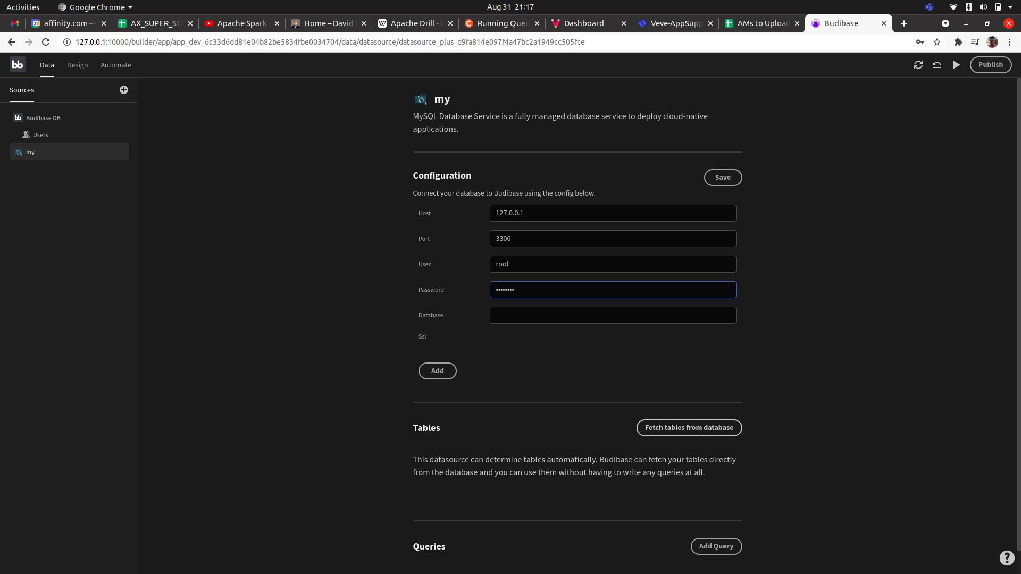Open help via the question mark icon

[1007, 558]
